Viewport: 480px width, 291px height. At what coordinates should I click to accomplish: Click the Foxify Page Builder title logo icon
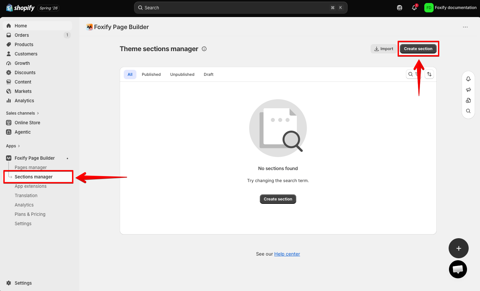tap(89, 27)
